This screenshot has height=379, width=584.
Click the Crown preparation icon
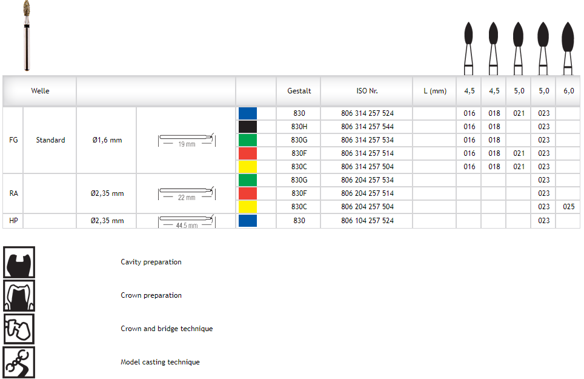19,295
